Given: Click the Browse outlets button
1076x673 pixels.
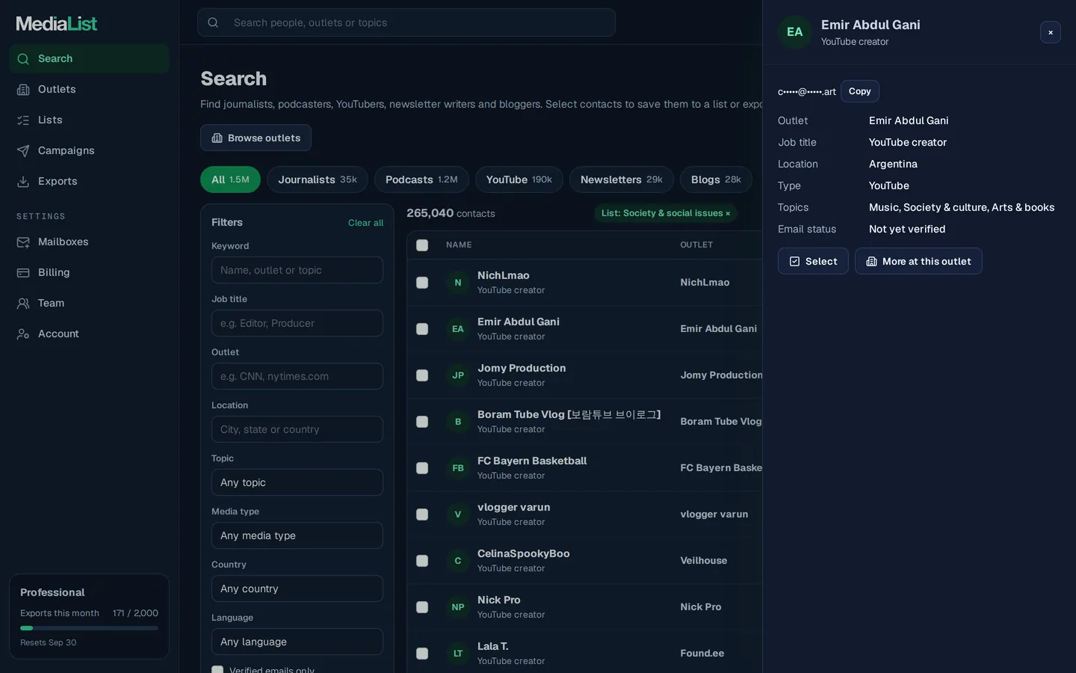Looking at the screenshot, I should coord(256,138).
